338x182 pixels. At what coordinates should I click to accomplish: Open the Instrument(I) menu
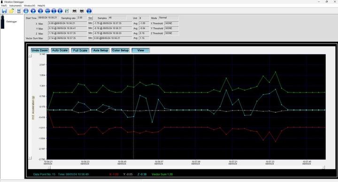click(x=15, y=6)
